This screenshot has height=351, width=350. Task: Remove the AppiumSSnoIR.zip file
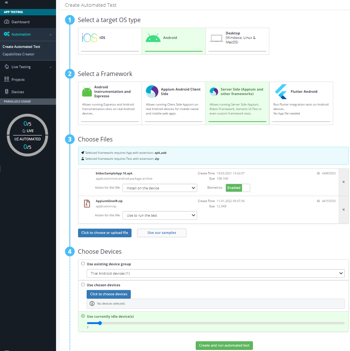pos(344,210)
